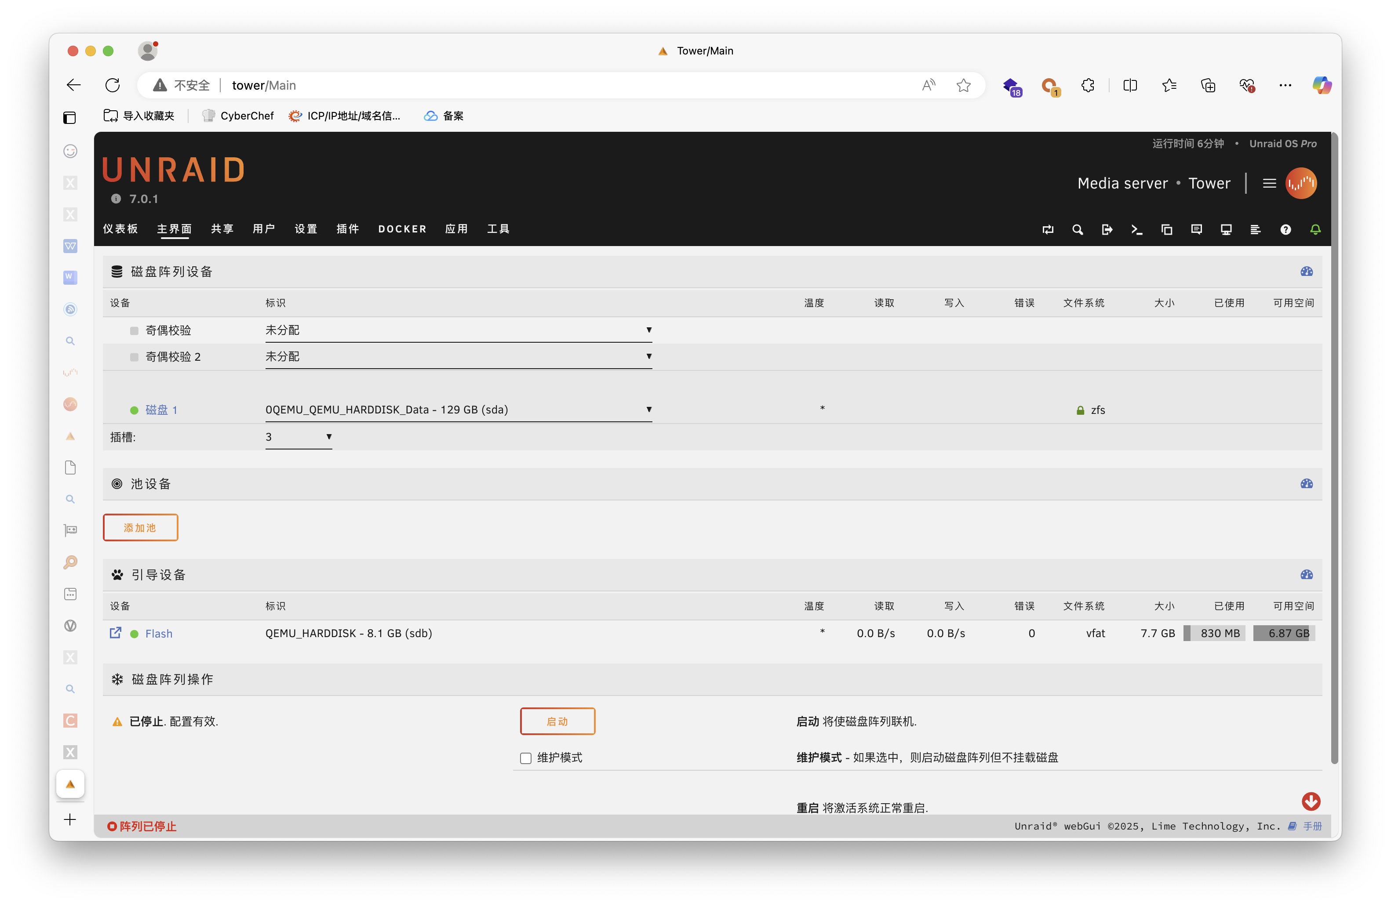Click the Add Pool (添加池) button

point(140,528)
